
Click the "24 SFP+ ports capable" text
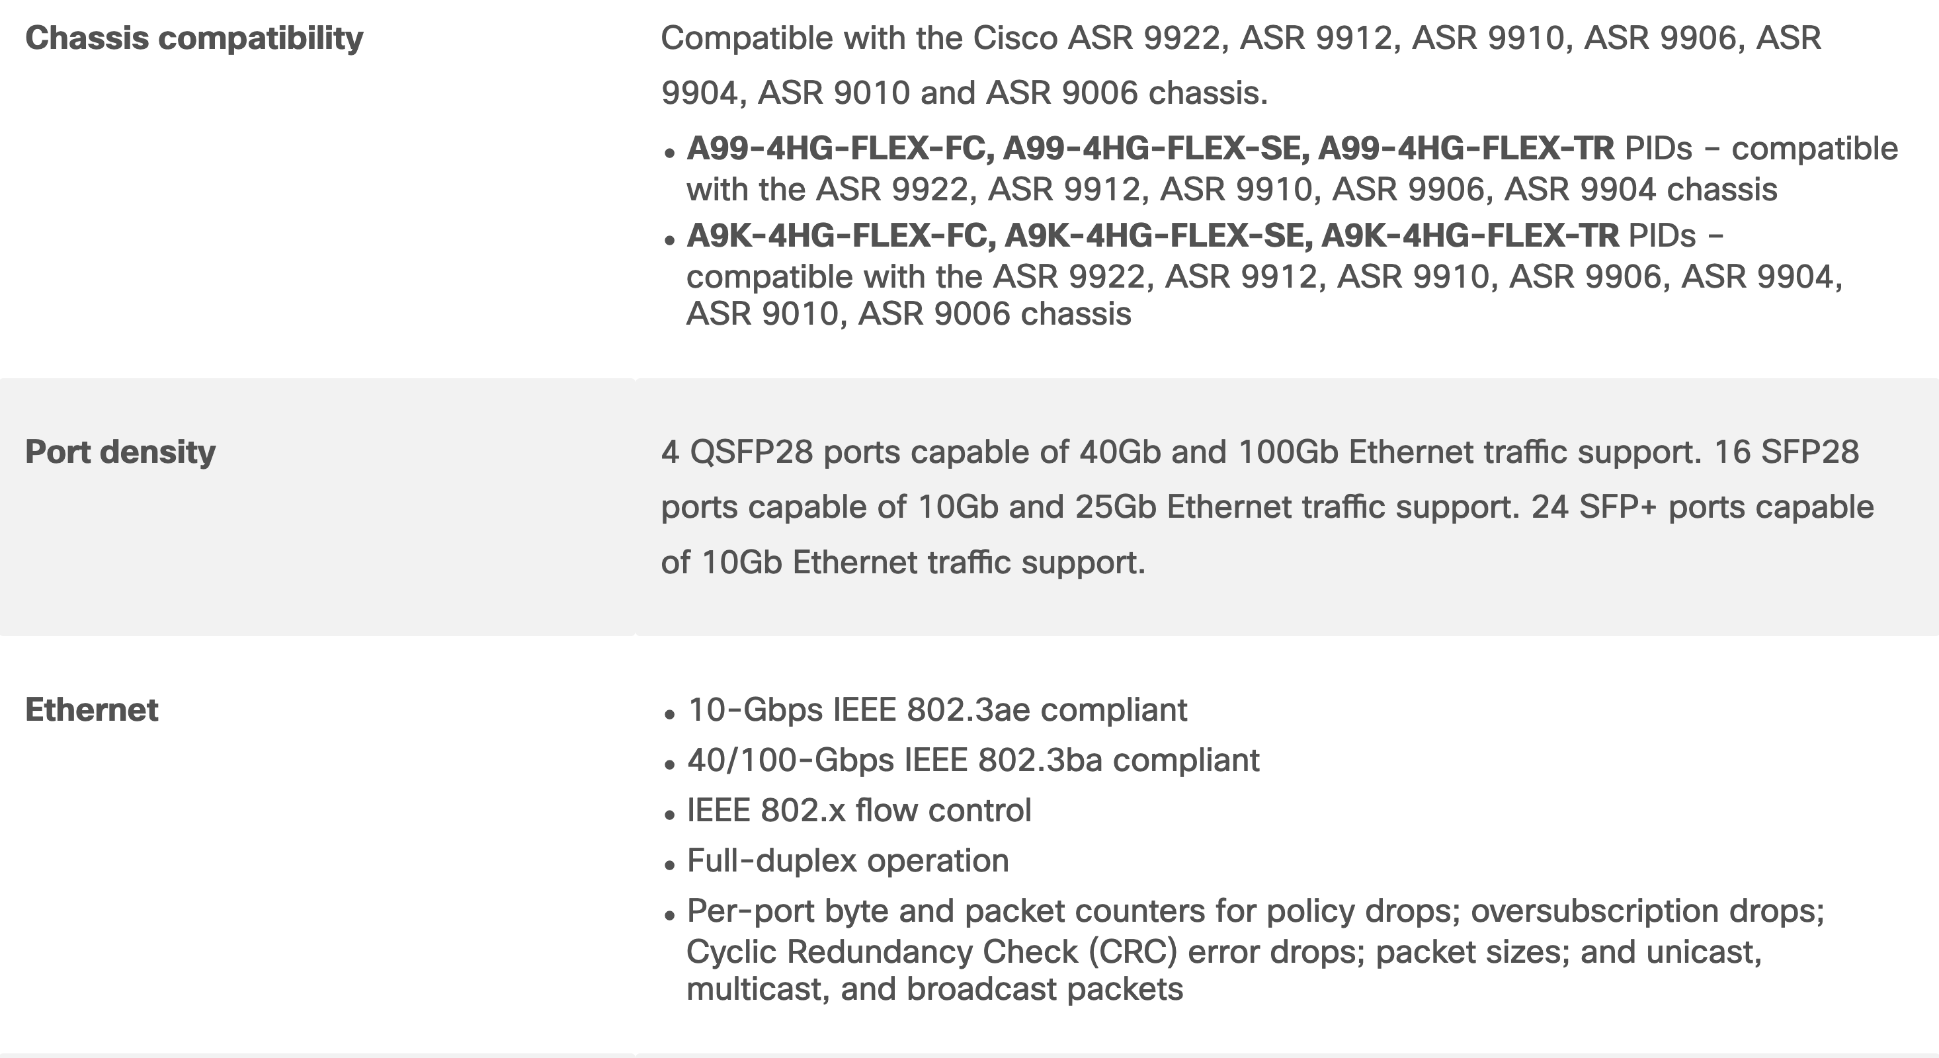(x=1702, y=507)
